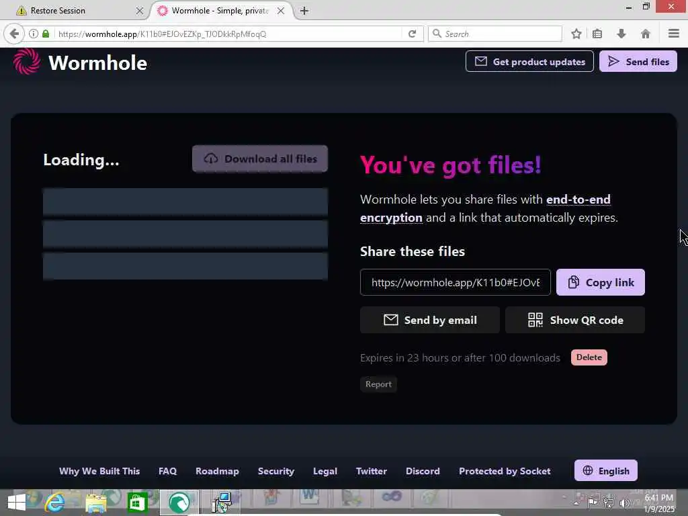Report this file share
This screenshot has height=516, width=688.
378,384
